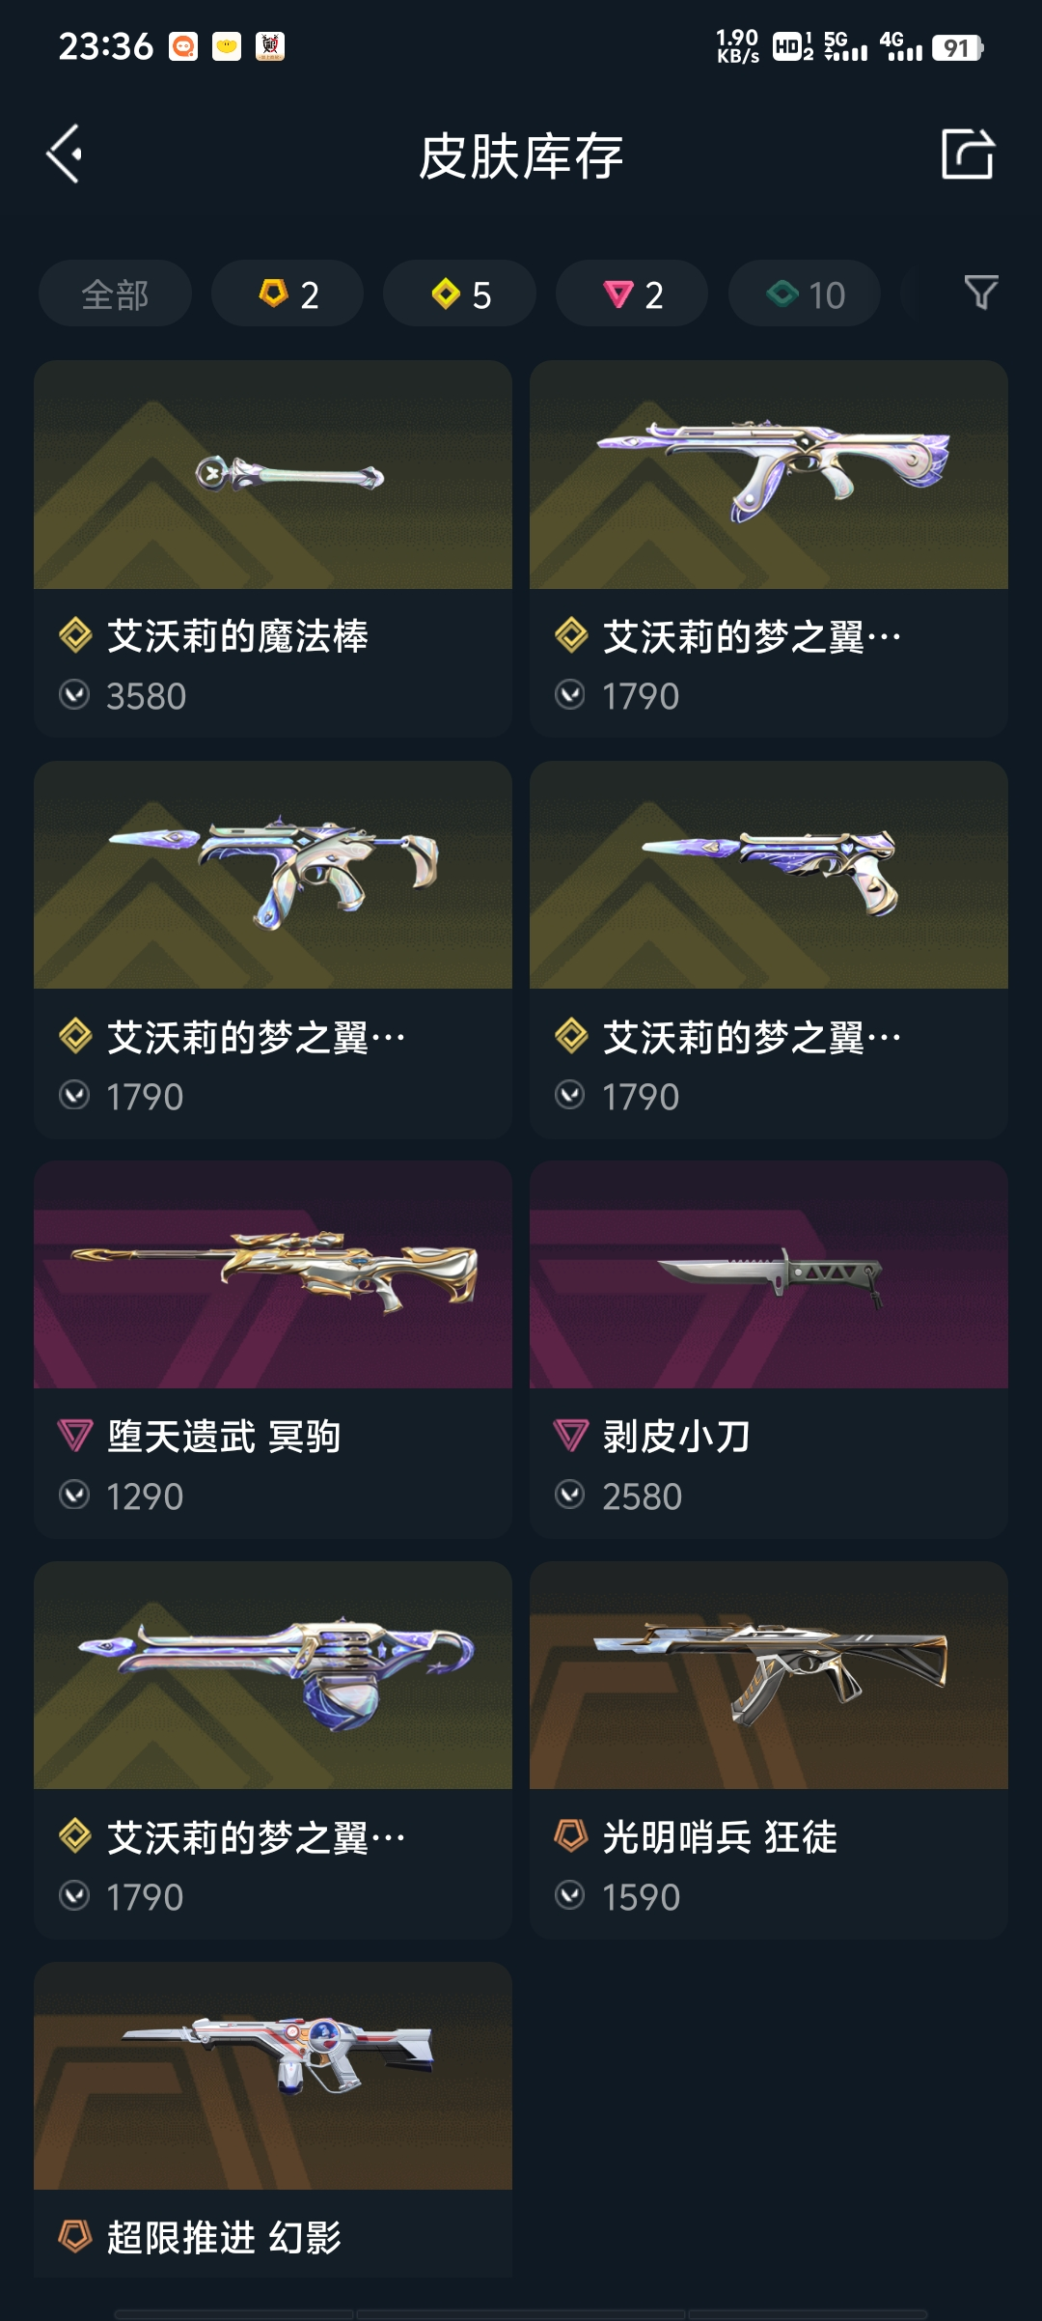Filter by green tier with 10 skins
Screen dimensions: 1042x2321
pos(805,294)
